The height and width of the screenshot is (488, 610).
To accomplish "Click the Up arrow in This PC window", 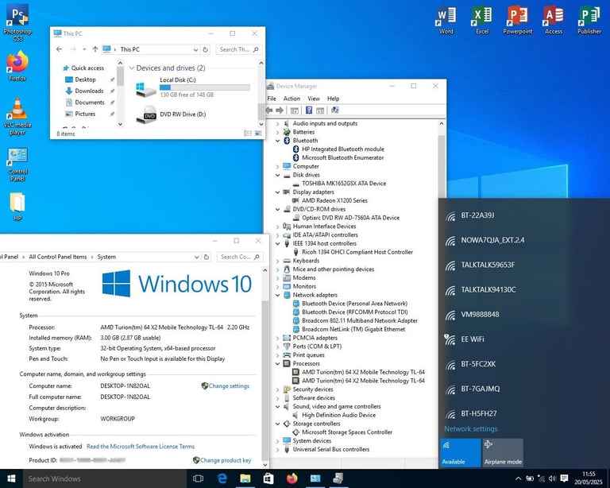I will (x=95, y=49).
